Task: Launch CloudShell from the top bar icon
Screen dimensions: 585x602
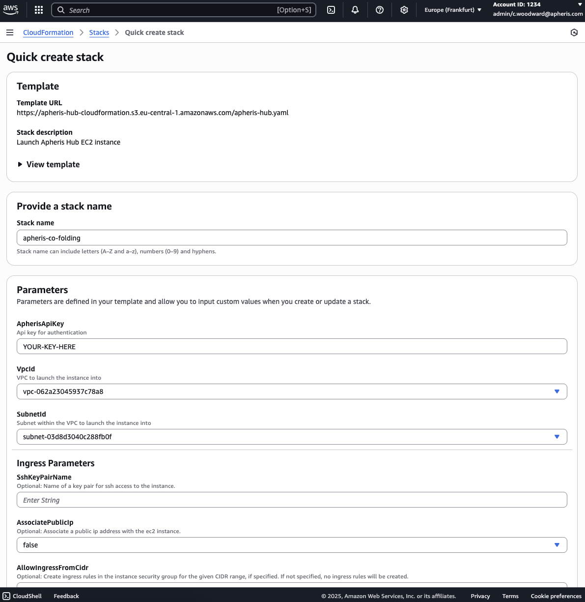Action: (x=331, y=10)
